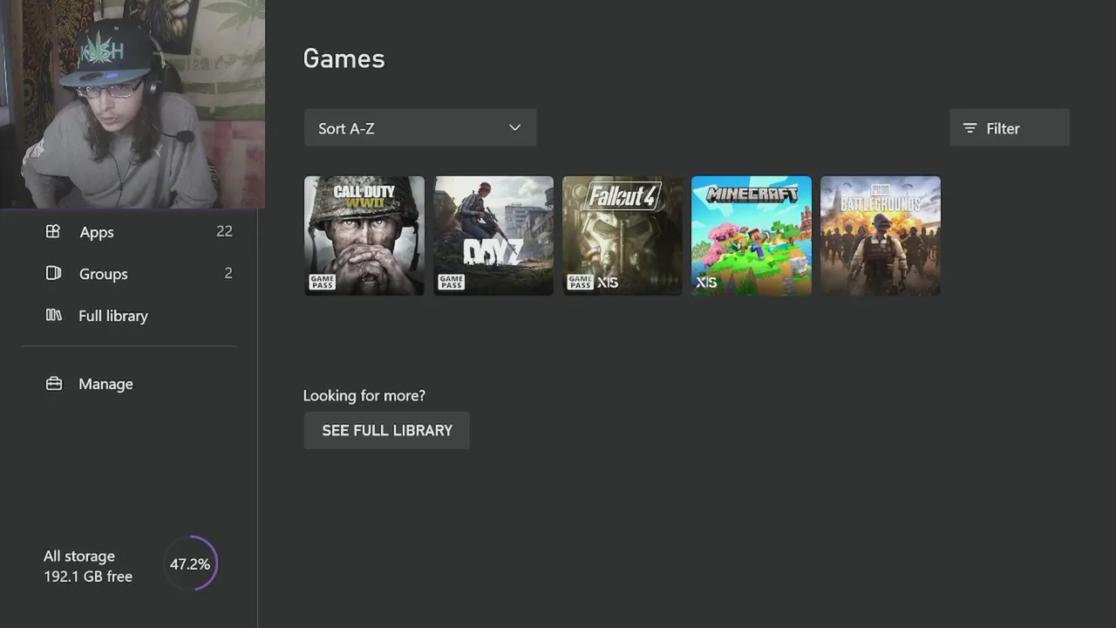Click the All storage 192.1 GB free text
Screen dimensions: 1116x628
point(88,566)
